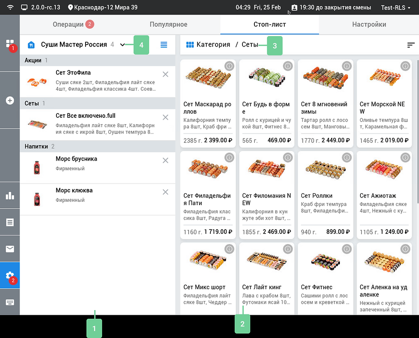
Task: Open the Операции tab
Action: tap(73, 24)
